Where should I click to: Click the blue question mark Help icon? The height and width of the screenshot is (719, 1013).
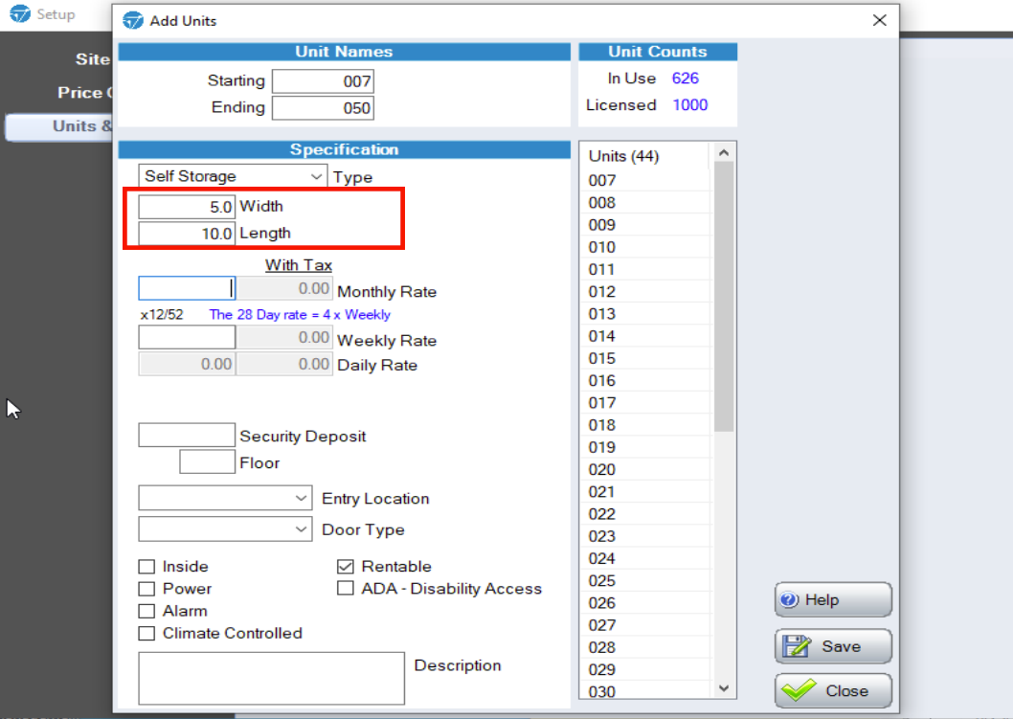tap(790, 599)
